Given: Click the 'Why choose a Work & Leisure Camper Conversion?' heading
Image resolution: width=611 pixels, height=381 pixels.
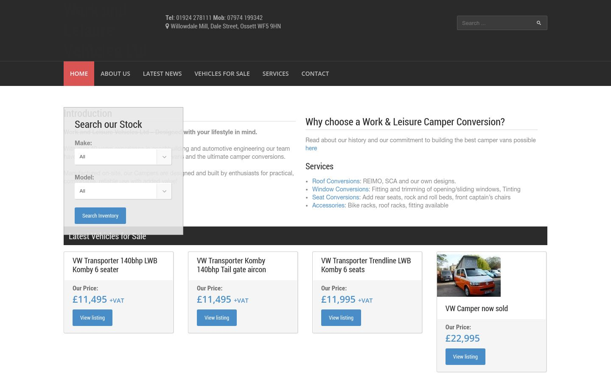Looking at the screenshot, I should click(405, 122).
